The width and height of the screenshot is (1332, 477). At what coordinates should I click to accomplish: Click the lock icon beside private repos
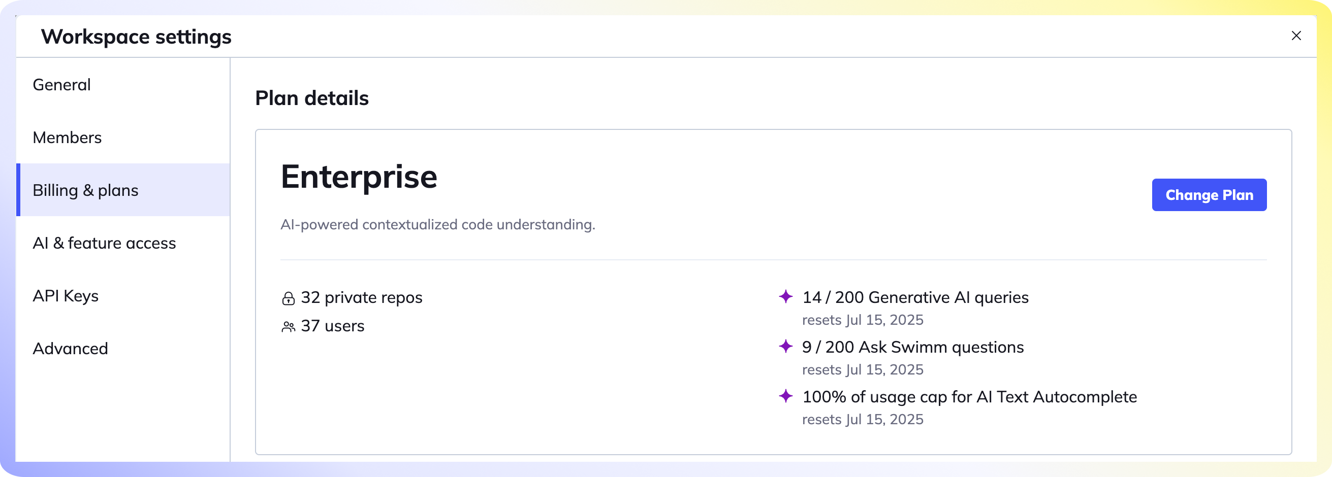[288, 298]
